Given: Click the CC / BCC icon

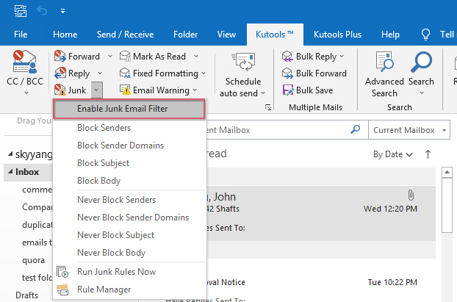Looking at the screenshot, I should 24,62.
